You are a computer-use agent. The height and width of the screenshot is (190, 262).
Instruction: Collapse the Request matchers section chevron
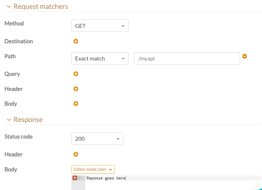tap(9, 7)
